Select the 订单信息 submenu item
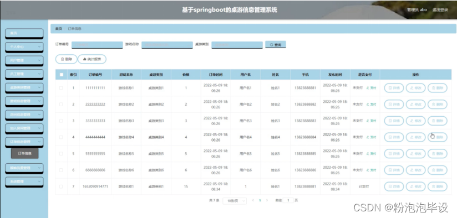 pyautogui.click(x=24, y=153)
